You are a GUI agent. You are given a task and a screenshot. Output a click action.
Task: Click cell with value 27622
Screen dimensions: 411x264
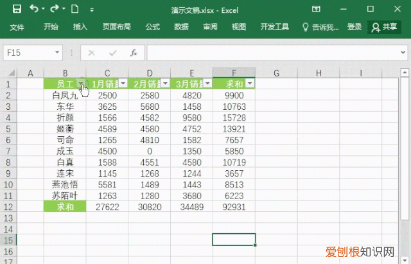[x=107, y=207]
